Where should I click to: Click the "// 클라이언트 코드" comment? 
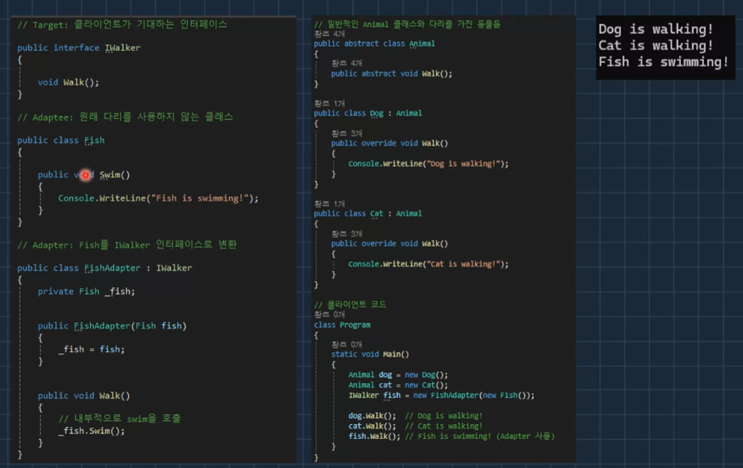coord(350,304)
